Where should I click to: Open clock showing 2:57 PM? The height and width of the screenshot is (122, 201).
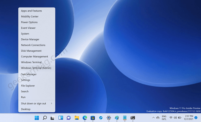click(188, 118)
